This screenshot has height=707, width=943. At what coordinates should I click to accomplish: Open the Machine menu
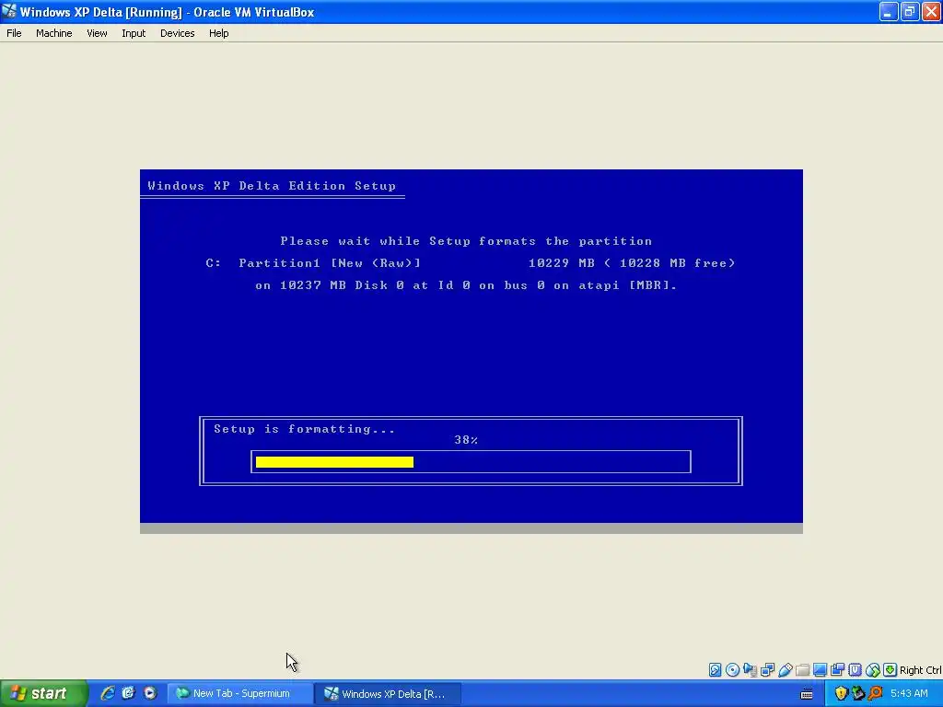[x=53, y=33]
